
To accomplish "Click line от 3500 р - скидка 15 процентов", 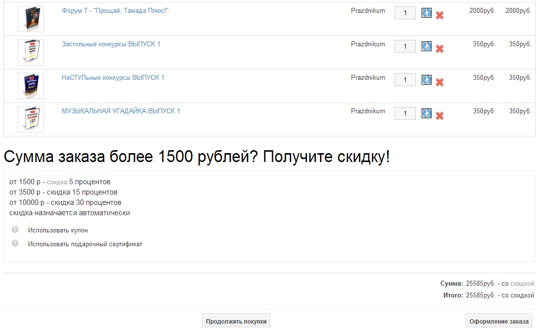I will 63,192.
